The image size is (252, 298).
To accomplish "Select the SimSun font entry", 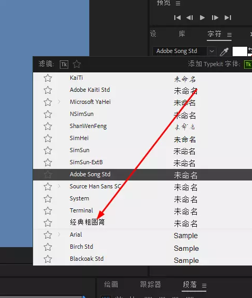I will click(x=79, y=150).
